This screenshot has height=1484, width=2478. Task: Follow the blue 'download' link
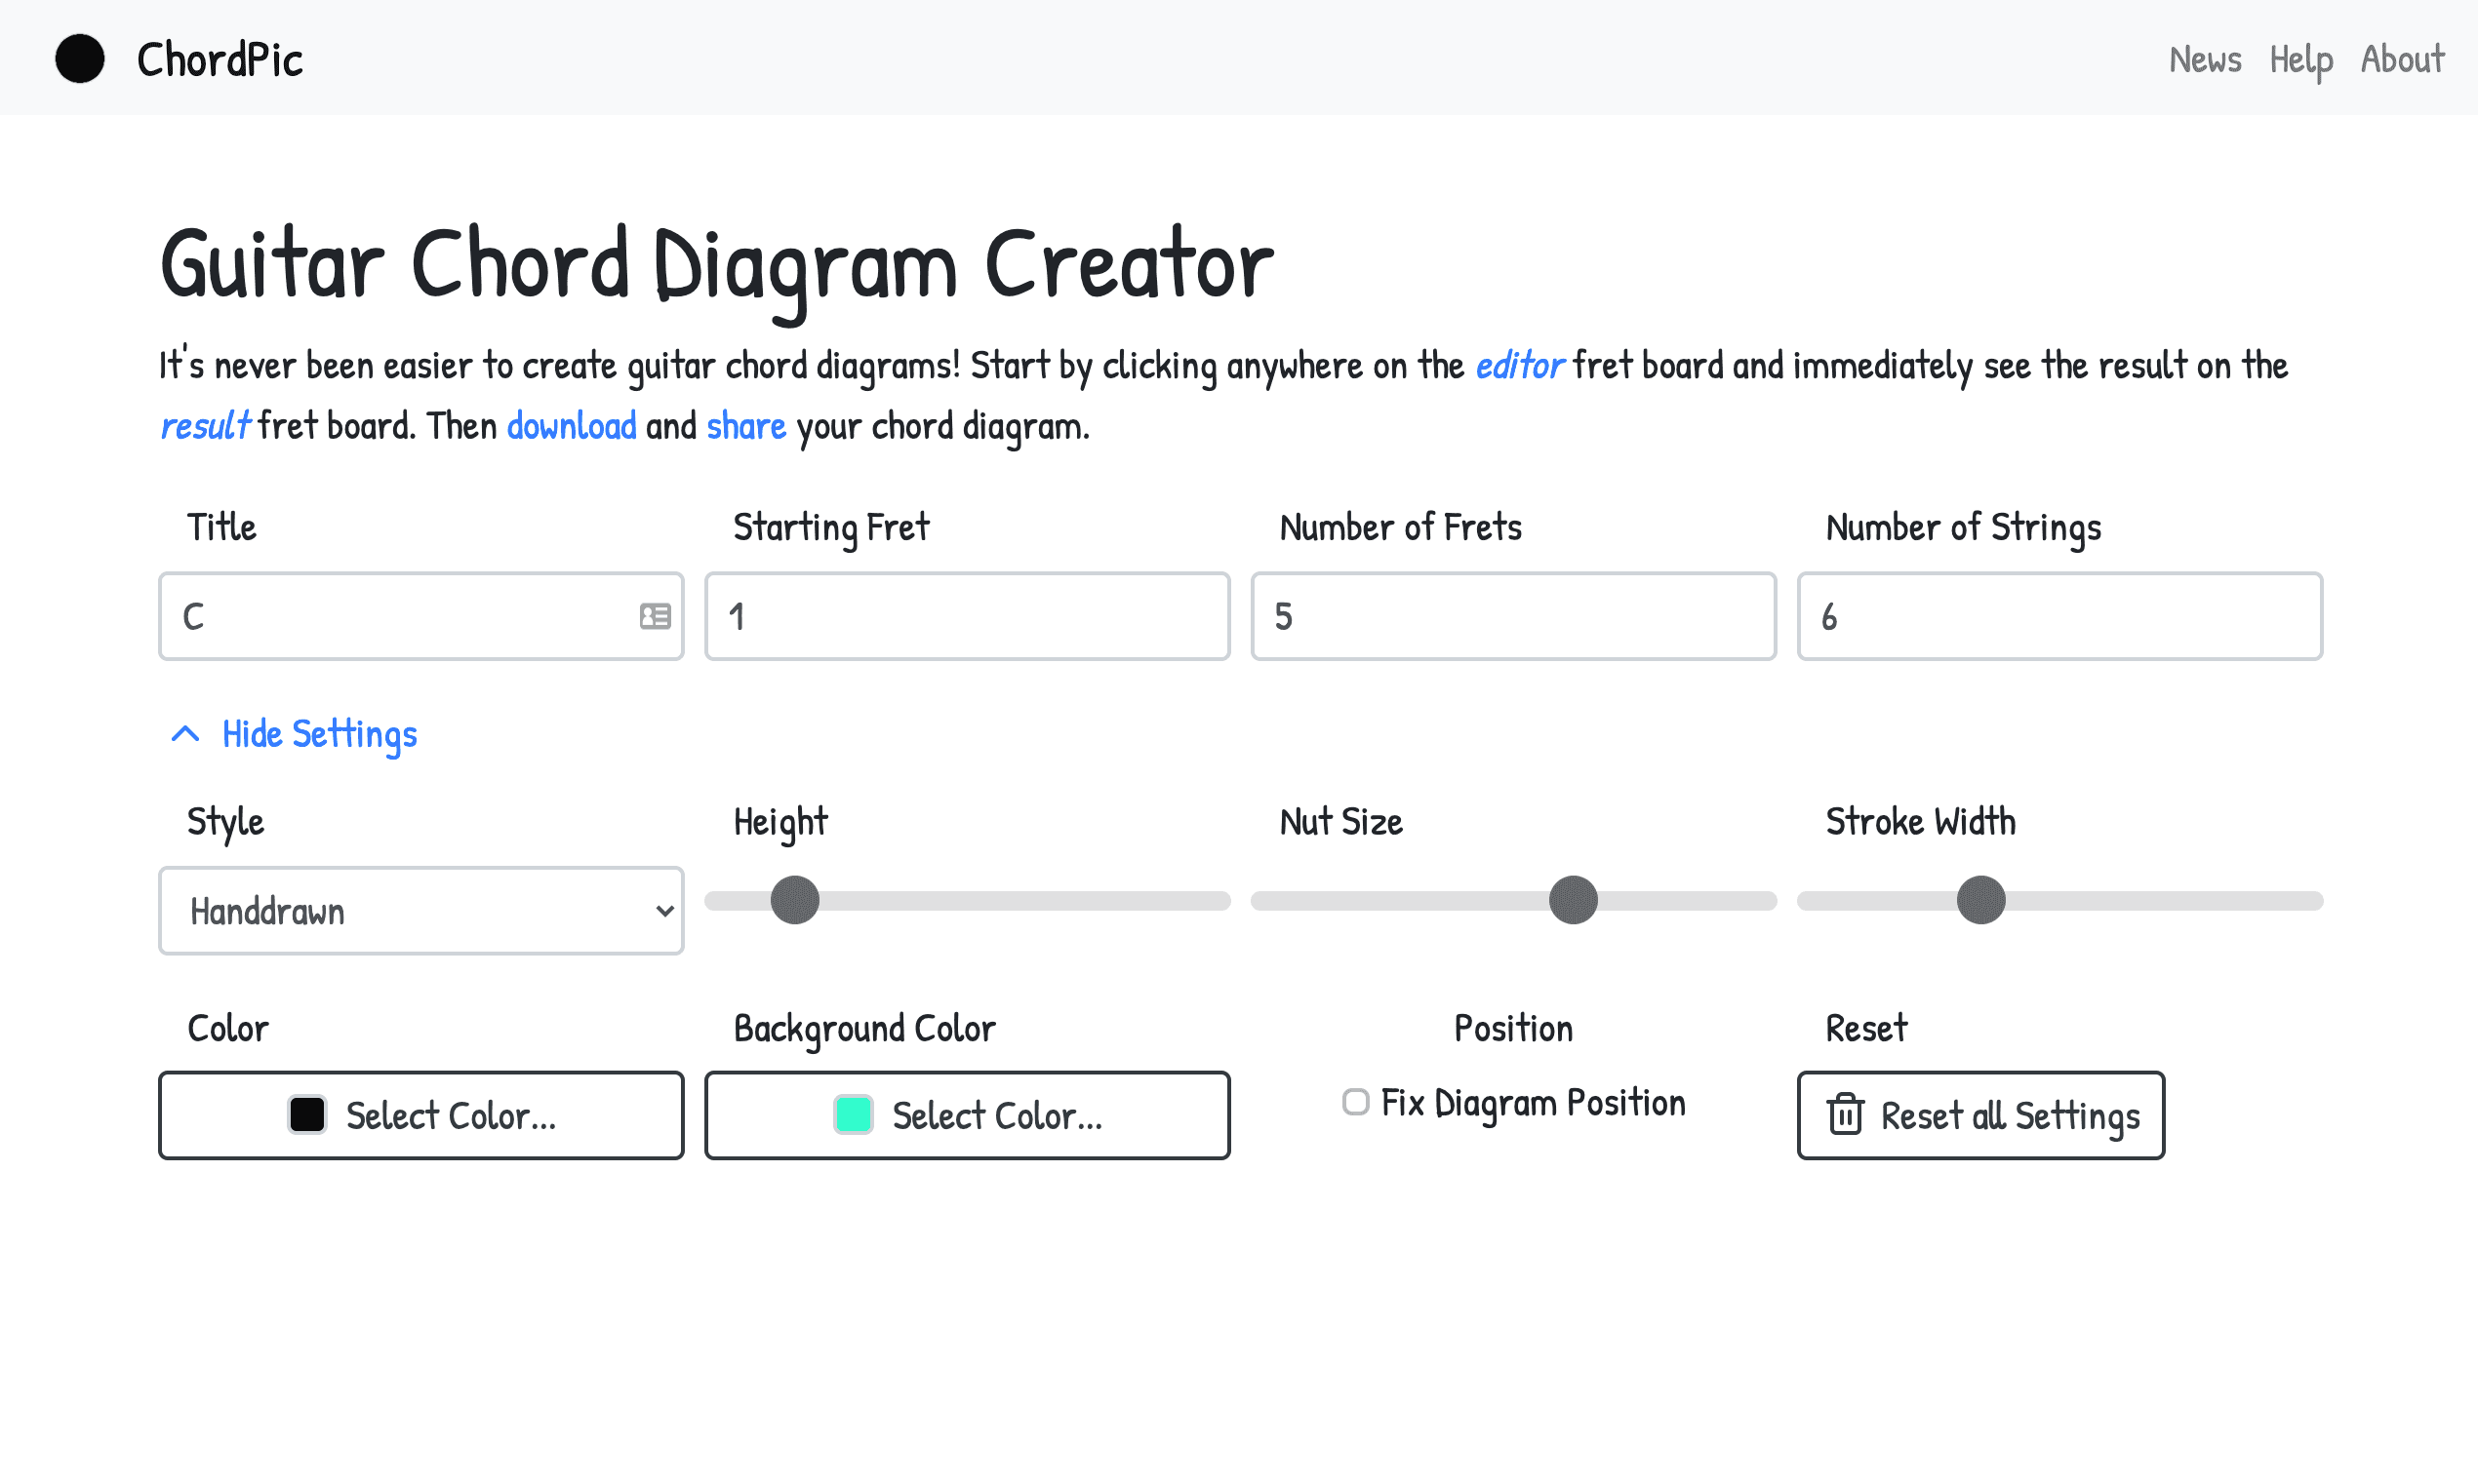(x=572, y=426)
